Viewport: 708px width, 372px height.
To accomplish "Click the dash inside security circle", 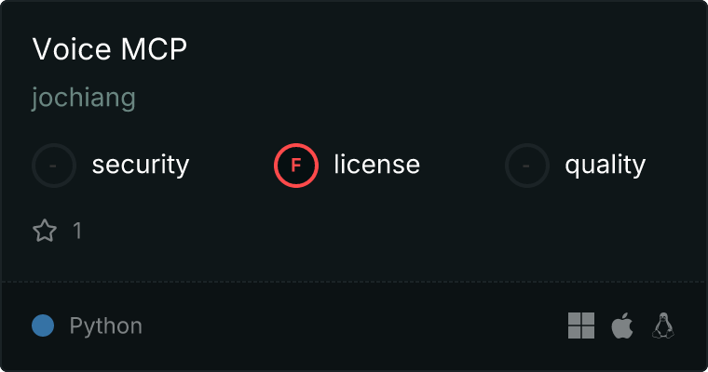I will pos(53,166).
